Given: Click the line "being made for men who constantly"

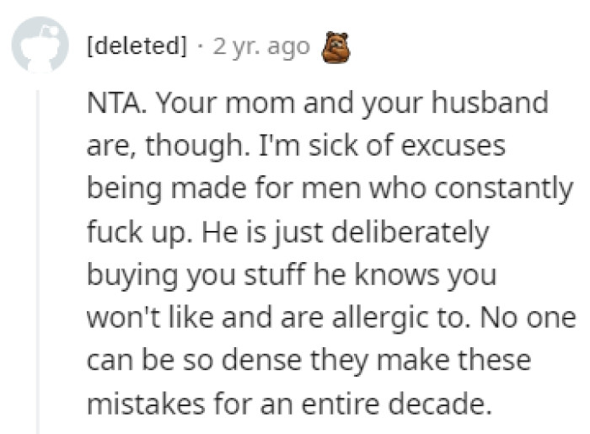Looking at the screenshot, I should click(x=330, y=189).
